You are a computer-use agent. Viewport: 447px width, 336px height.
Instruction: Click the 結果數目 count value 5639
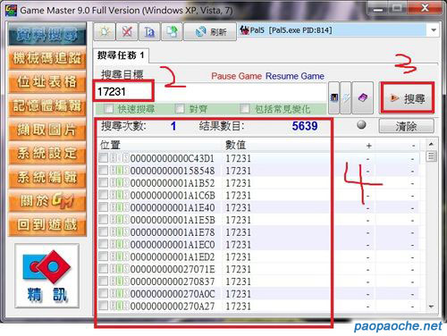[x=305, y=126]
